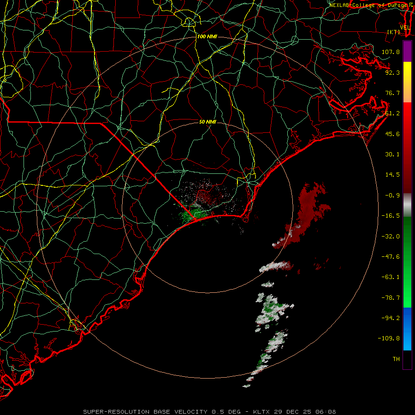Select the 30.1 legend value
415x415 pixels.
[x=392, y=154]
